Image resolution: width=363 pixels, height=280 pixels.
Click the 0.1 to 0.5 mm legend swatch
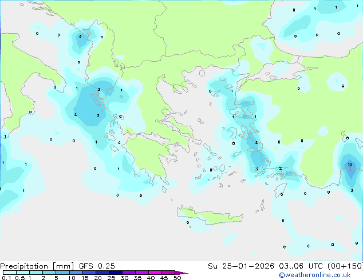[10, 273]
